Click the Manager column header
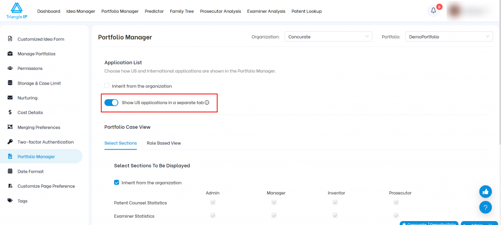This screenshot has width=501, height=225. [x=276, y=193]
